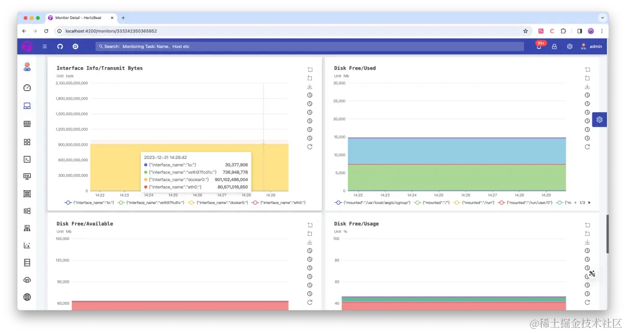The image size is (626, 333).
Task: Focus the Monitoring Task search field
Action: pyautogui.click(x=310, y=47)
